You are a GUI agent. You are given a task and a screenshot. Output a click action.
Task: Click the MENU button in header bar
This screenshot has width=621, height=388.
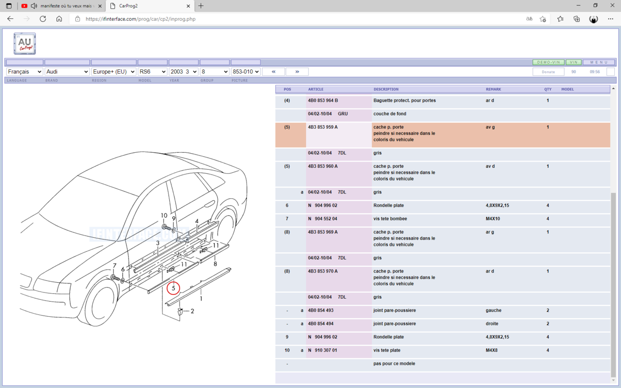point(599,63)
